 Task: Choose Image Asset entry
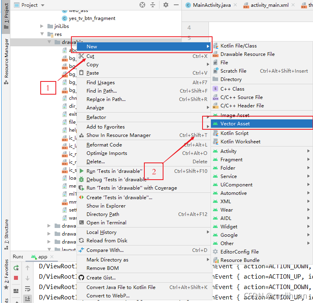click(262, 115)
